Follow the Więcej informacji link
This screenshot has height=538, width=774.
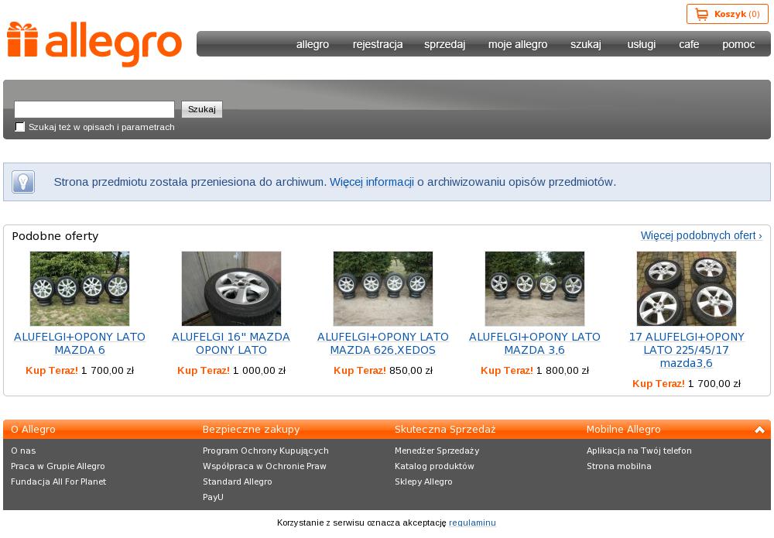click(x=372, y=182)
